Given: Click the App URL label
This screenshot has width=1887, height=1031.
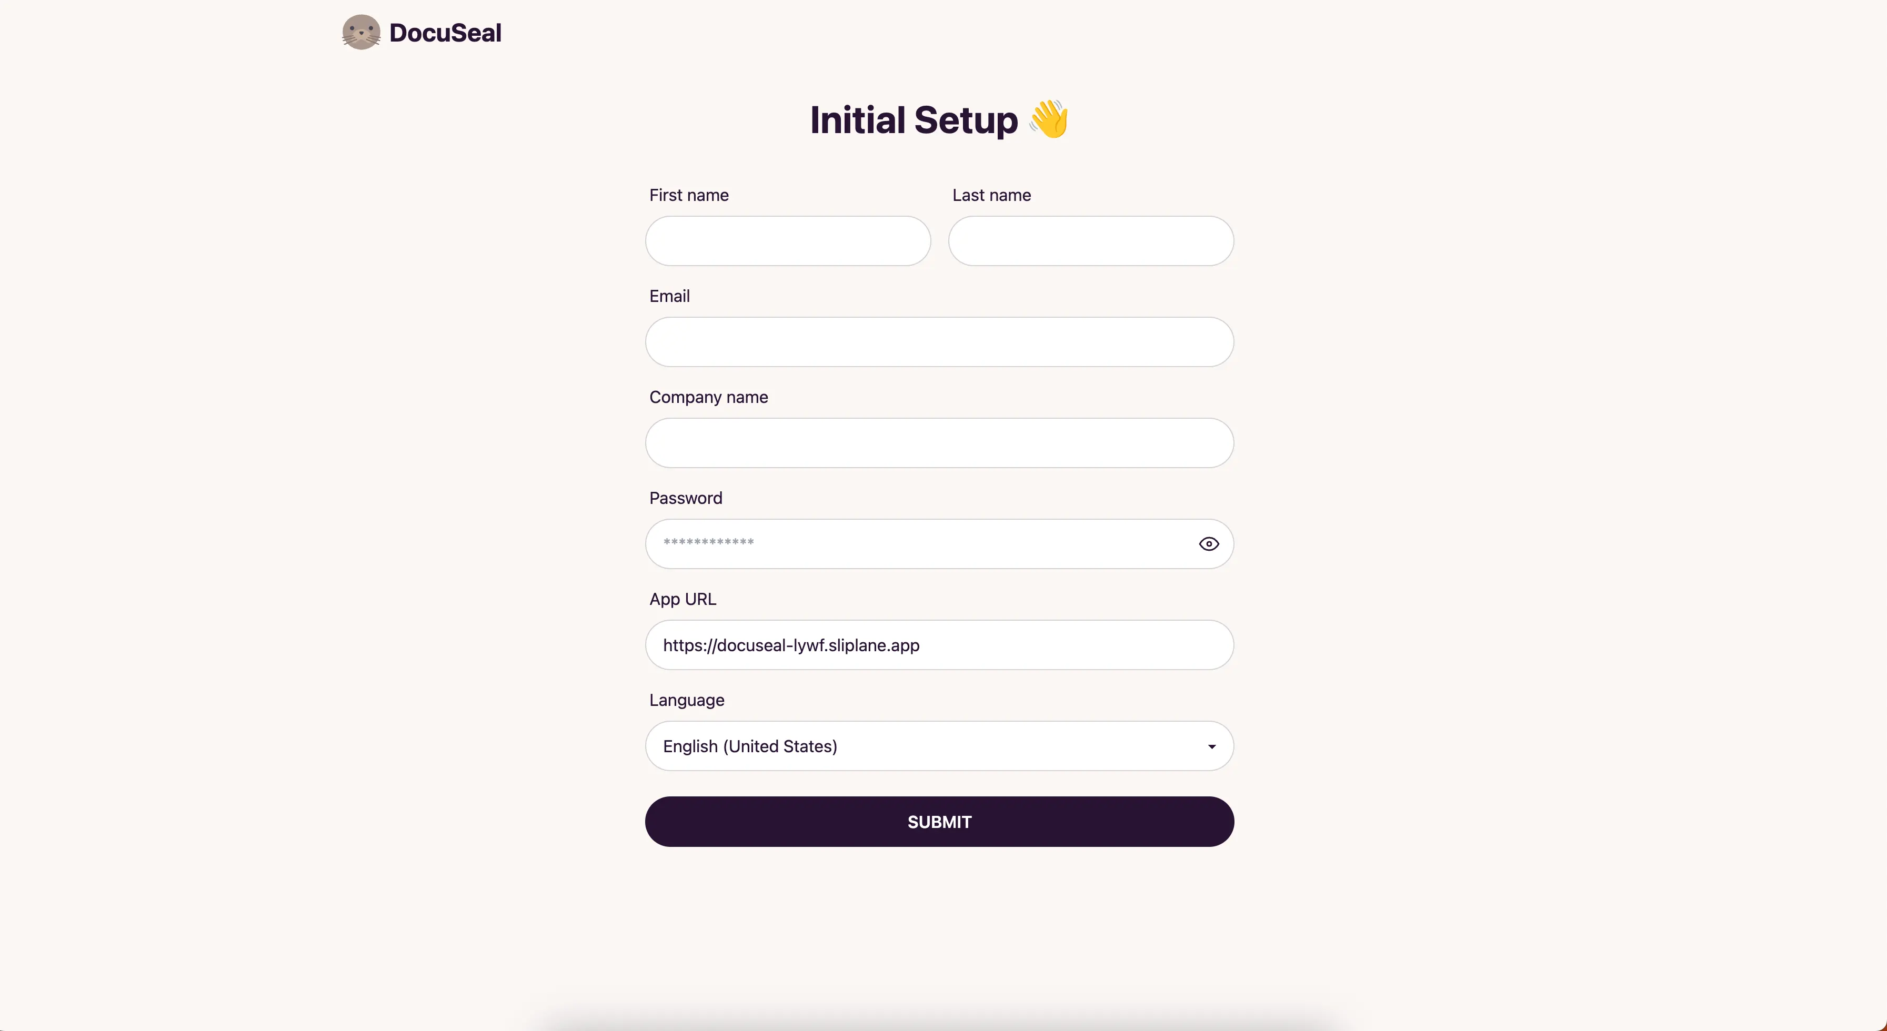Looking at the screenshot, I should point(682,598).
